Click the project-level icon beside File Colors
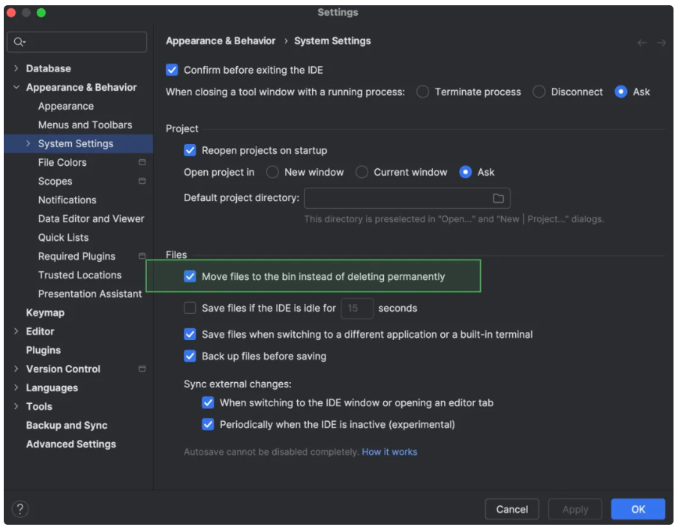 click(142, 162)
